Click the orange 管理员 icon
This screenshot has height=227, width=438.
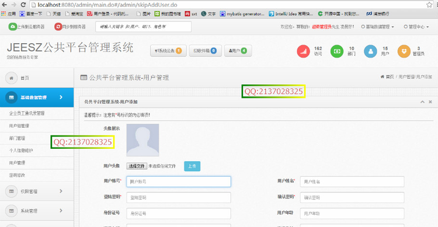[x=404, y=51]
